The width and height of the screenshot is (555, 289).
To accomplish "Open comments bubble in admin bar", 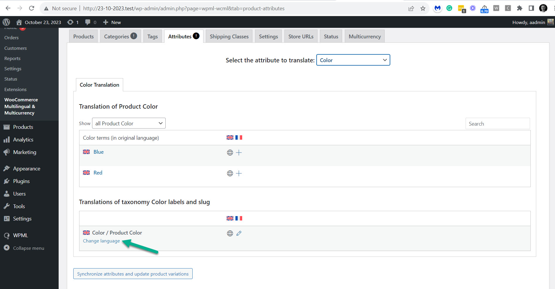I will [91, 22].
